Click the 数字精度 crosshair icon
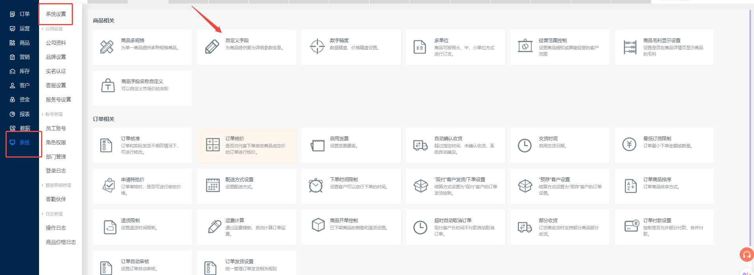Image resolution: width=754 pixels, height=275 pixels. pyautogui.click(x=317, y=46)
